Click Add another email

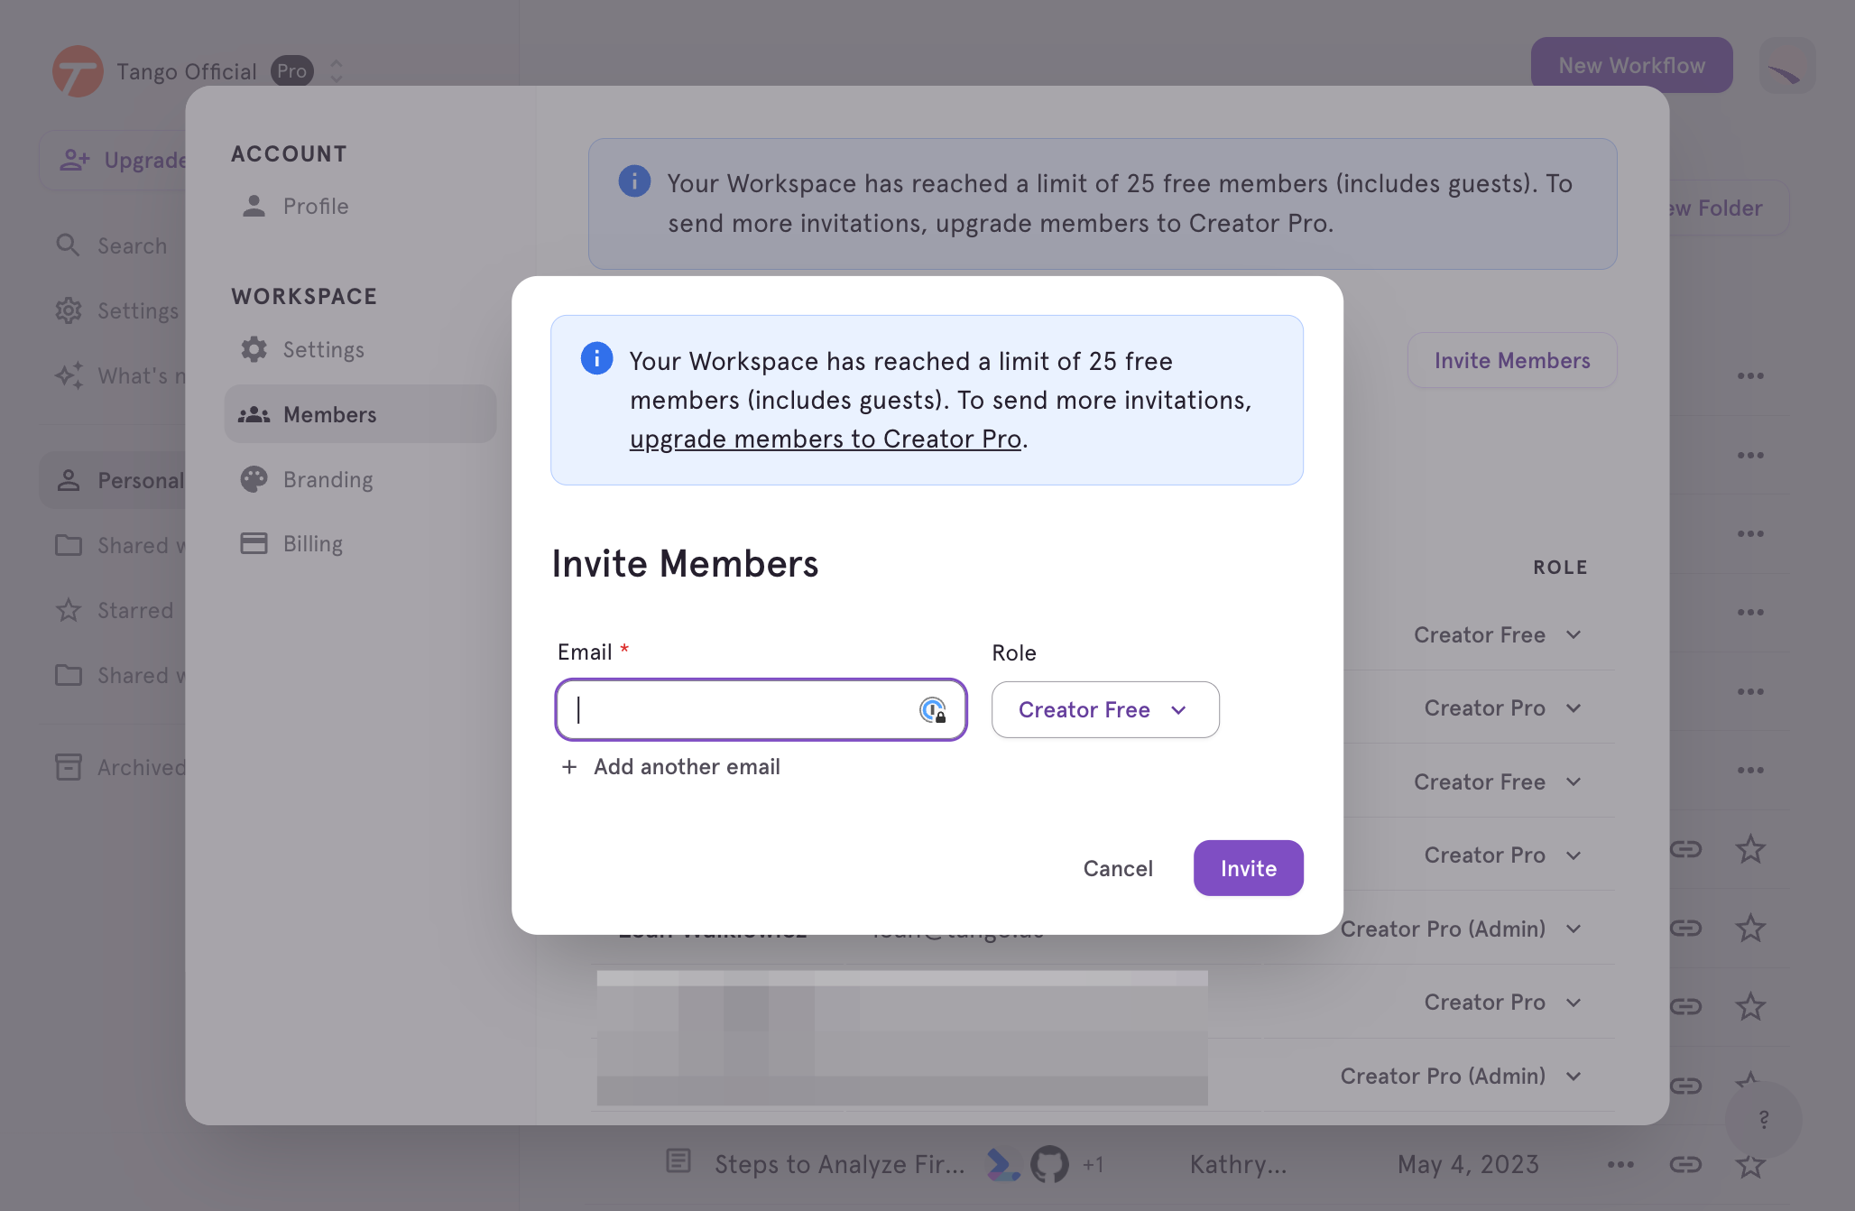coord(670,766)
